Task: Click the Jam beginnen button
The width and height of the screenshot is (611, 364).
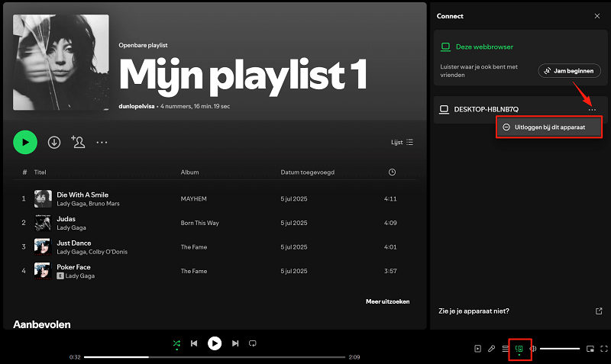Action: pyautogui.click(x=569, y=71)
